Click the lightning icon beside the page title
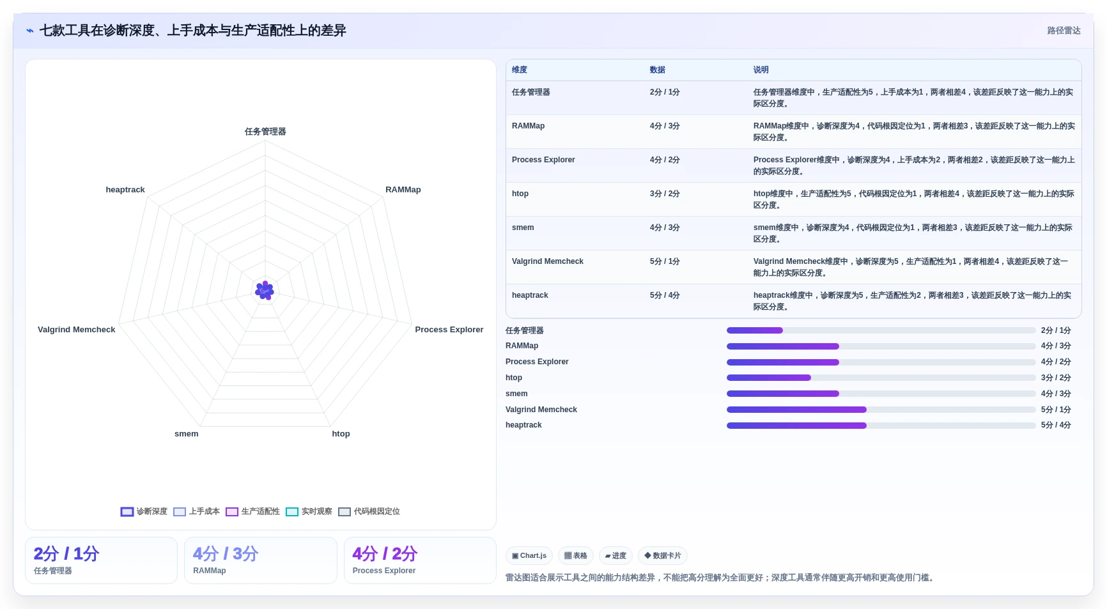 point(30,31)
